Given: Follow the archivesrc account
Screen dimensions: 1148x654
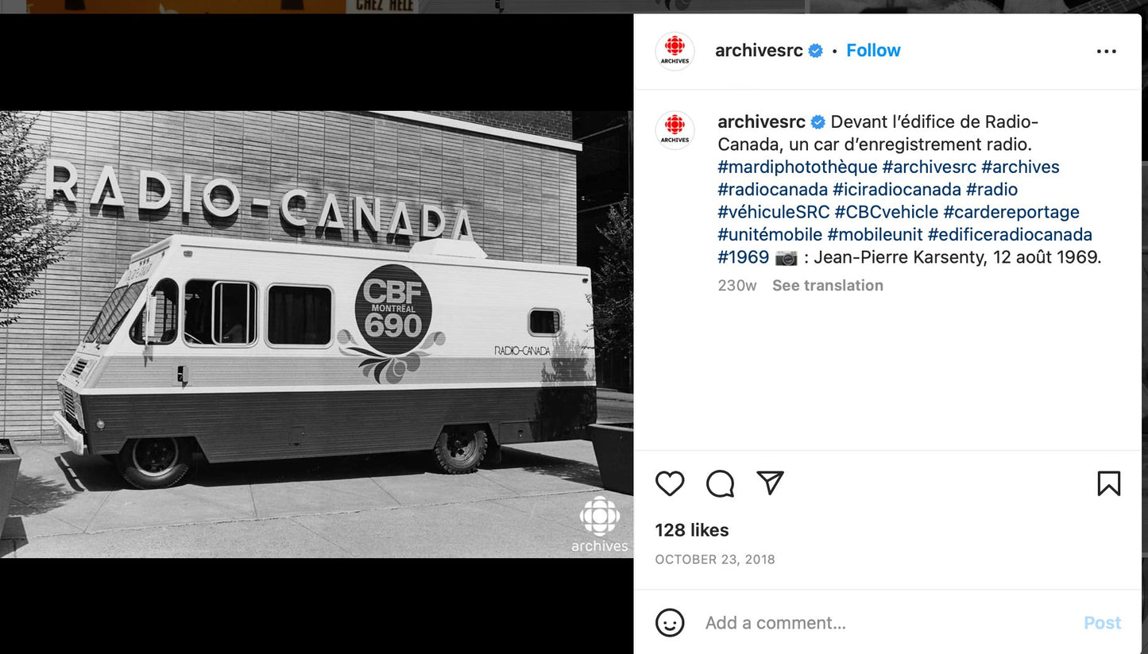Looking at the screenshot, I should coord(873,51).
